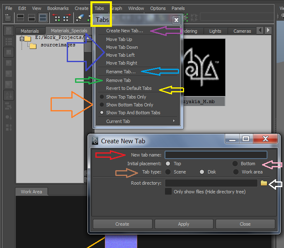The image size is (284, 248).
Task: Switch to the Materials_Specials tab
Action: pos(69,31)
